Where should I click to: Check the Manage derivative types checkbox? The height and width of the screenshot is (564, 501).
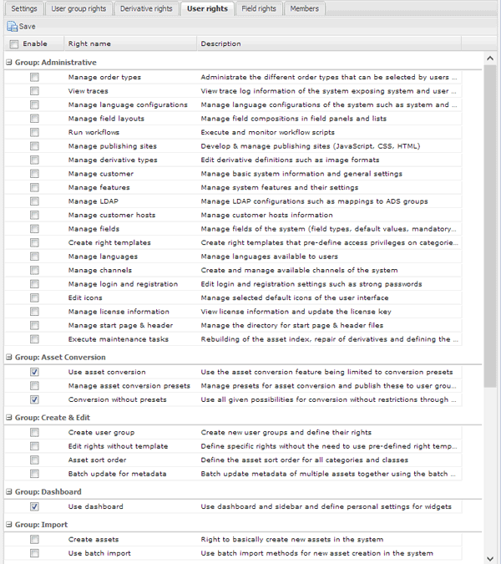pyautogui.click(x=34, y=160)
